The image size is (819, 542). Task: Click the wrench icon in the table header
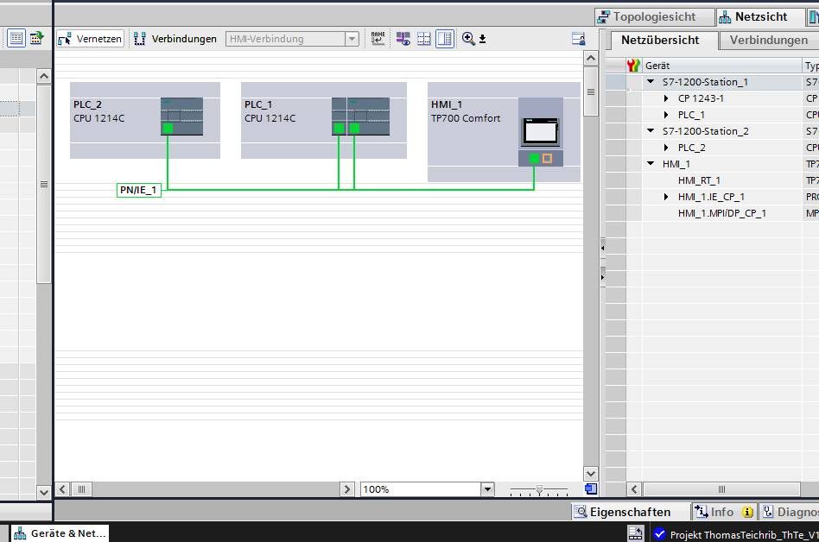click(x=633, y=66)
